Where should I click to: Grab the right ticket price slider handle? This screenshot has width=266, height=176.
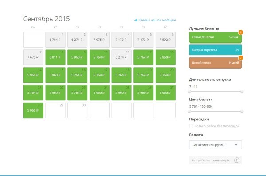click(x=242, y=112)
